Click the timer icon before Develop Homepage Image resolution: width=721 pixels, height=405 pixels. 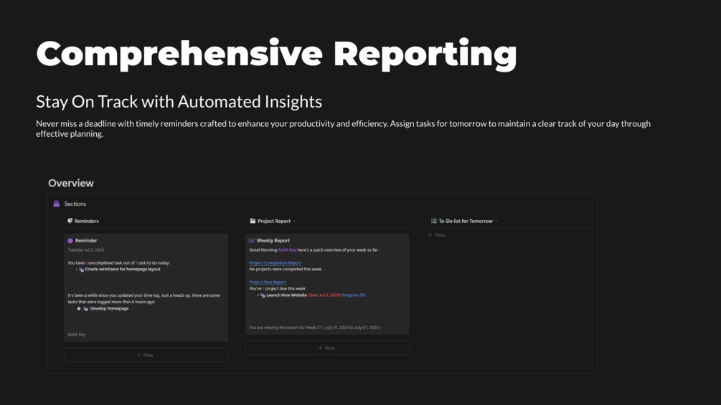click(79, 308)
